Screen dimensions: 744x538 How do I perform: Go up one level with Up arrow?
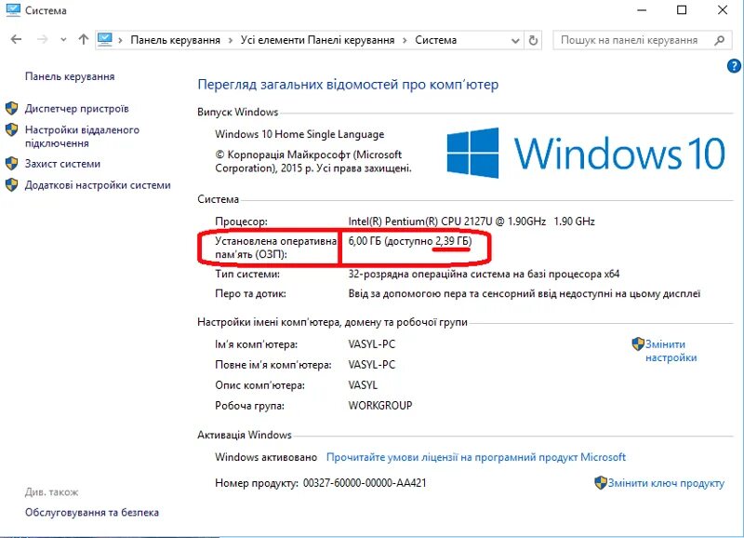(84, 39)
